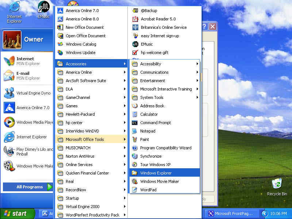
Task: Open the Microsoft Office Tools folder
Action: pos(91,139)
